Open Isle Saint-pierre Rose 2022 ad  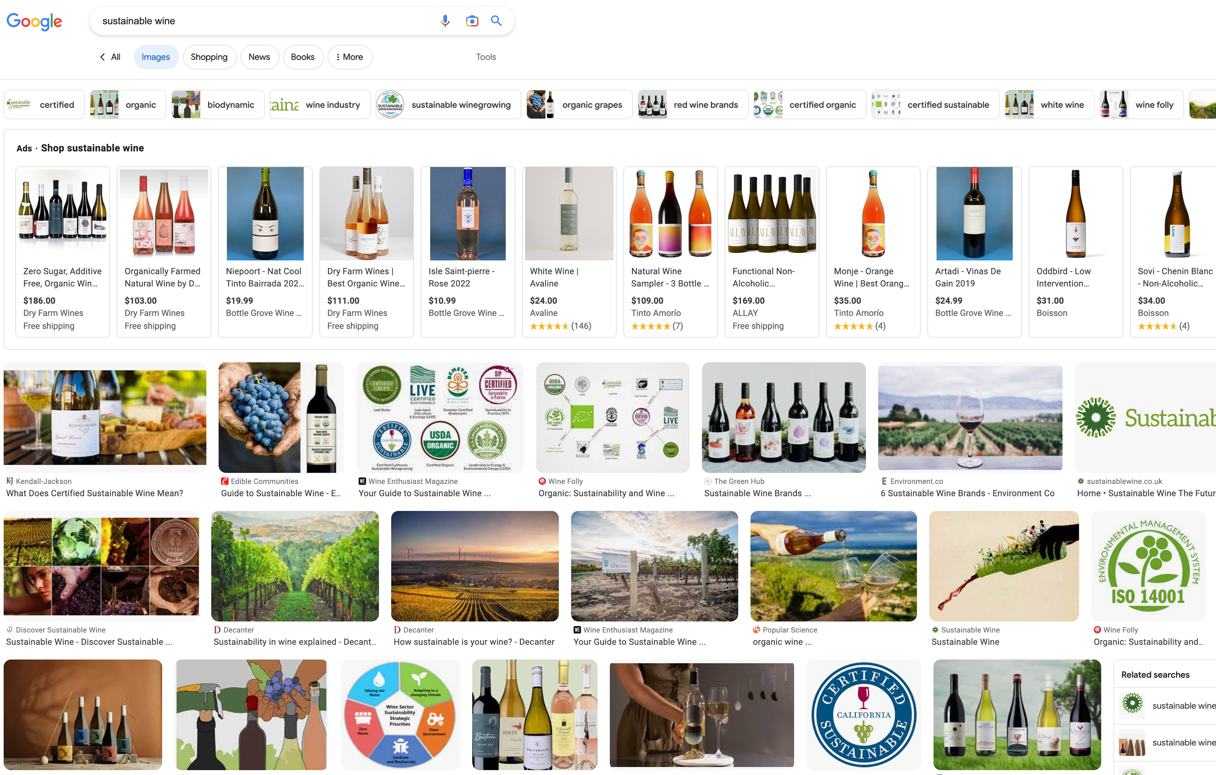click(468, 251)
